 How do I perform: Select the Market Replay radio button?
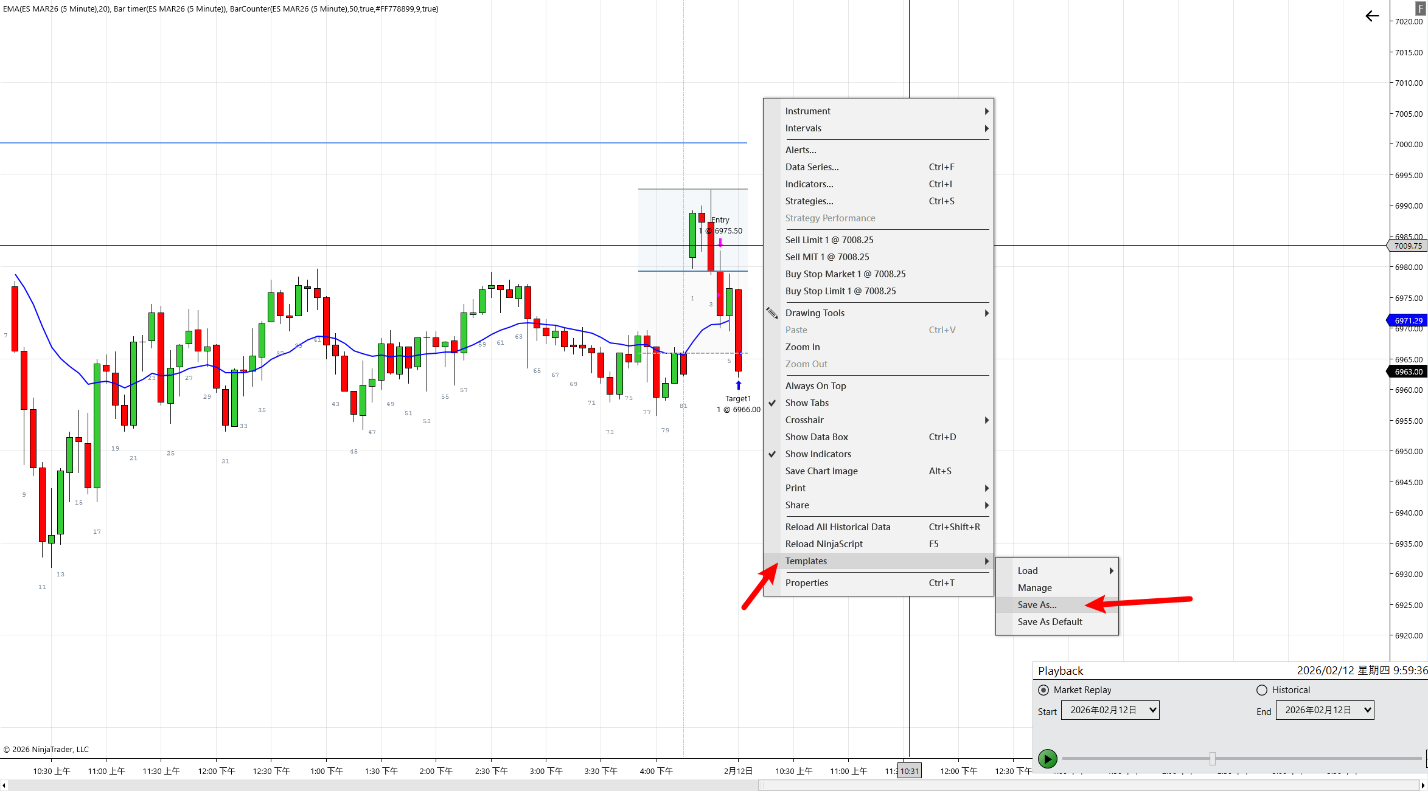pos(1043,689)
